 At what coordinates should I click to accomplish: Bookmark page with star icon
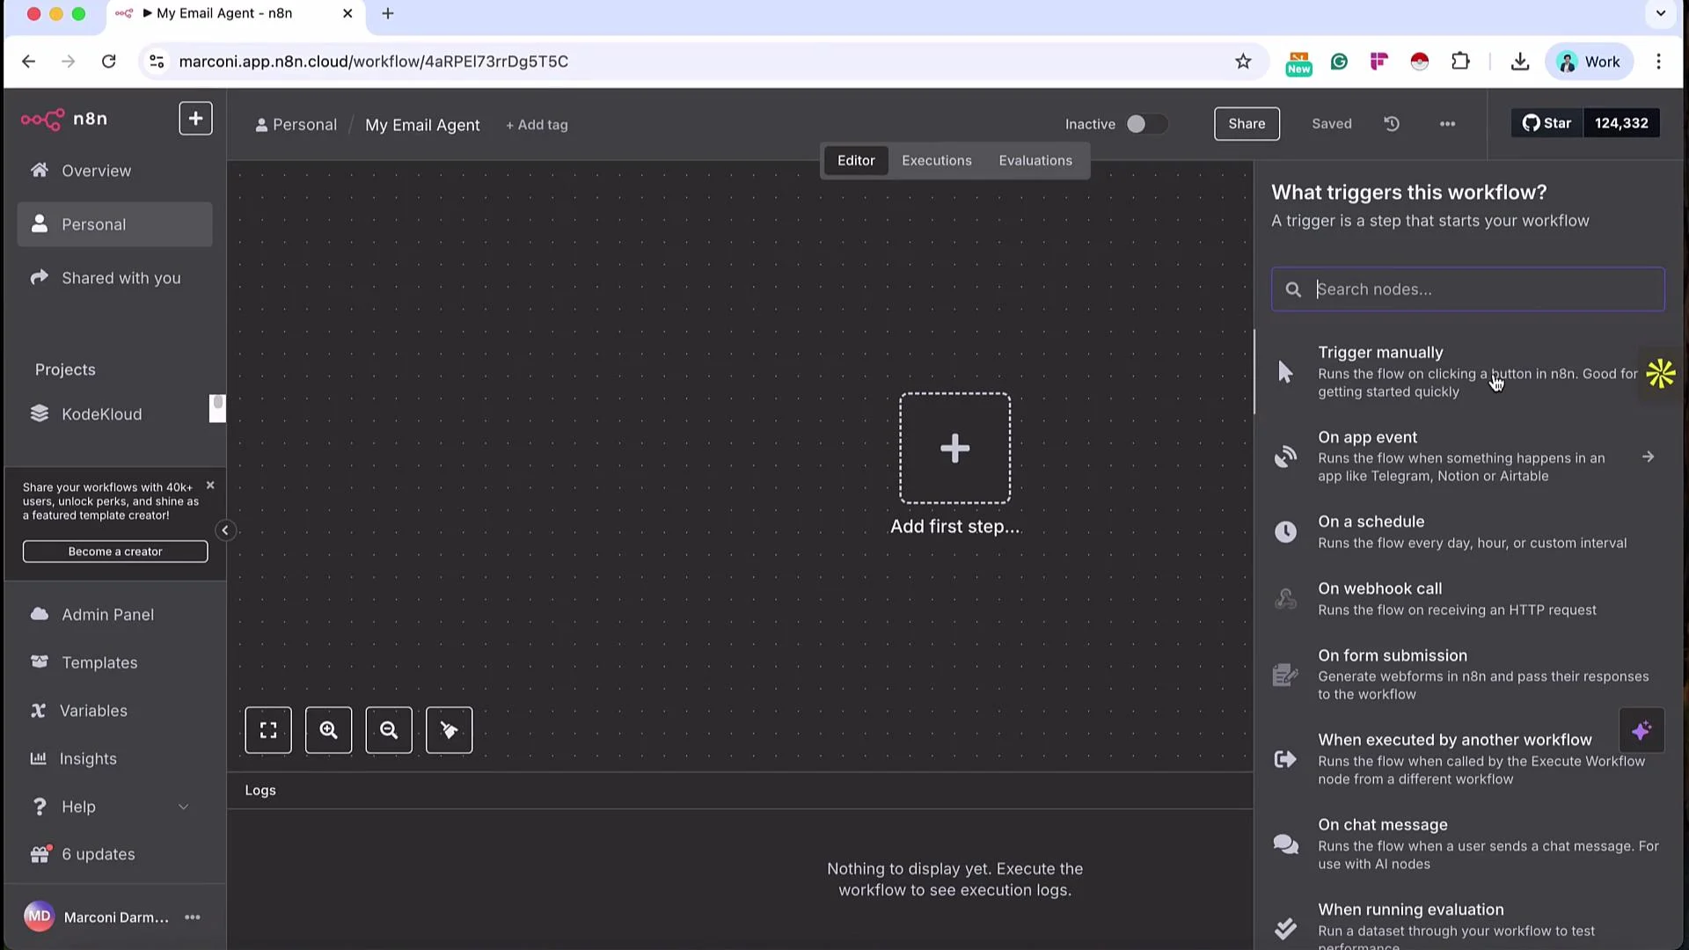(x=1243, y=62)
